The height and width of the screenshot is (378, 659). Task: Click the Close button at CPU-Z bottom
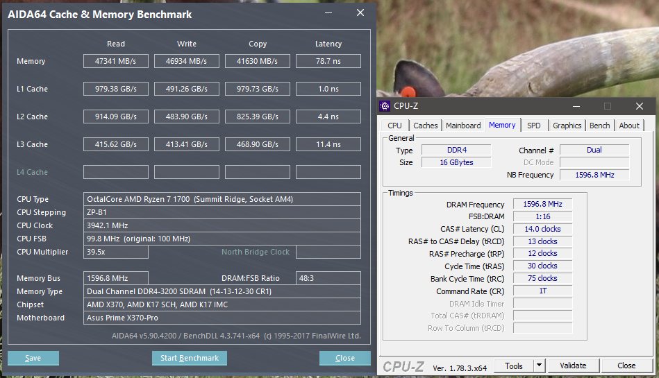pos(626,366)
